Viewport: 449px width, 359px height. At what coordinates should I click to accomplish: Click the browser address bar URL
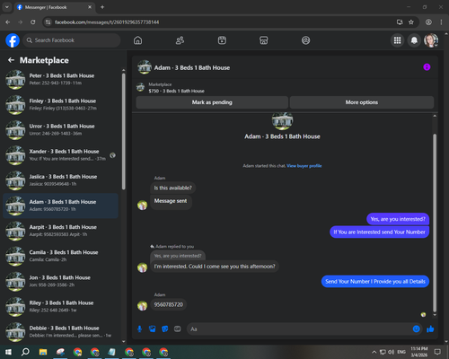point(107,22)
